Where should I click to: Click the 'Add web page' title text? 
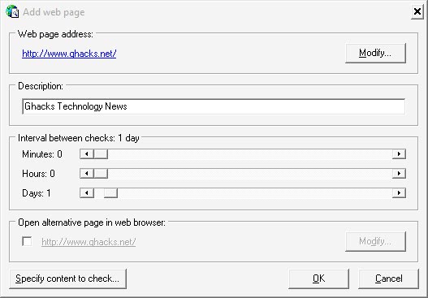tap(54, 12)
